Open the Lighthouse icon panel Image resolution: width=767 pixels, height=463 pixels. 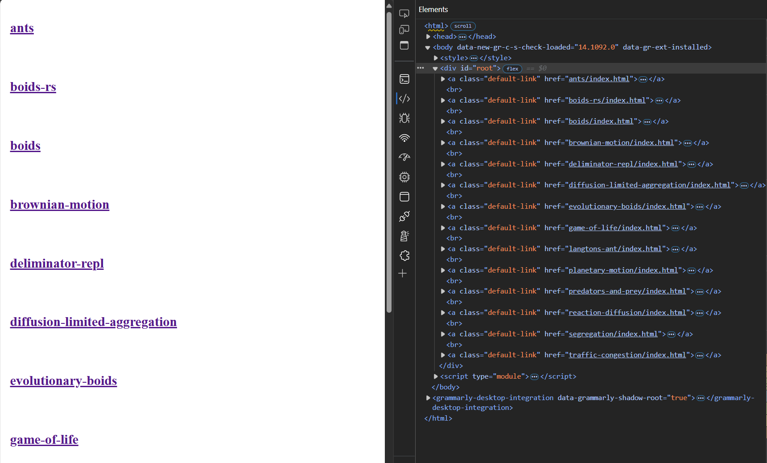[x=404, y=236]
